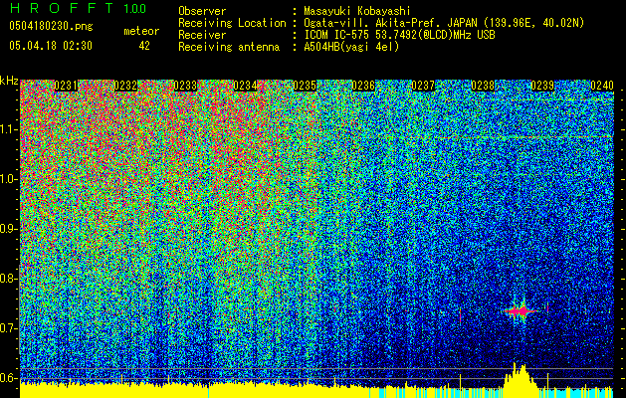The height and width of the screenshot is (398, 626).
Task: Click the 1.1 frequency axis label
Action: click(9, 129)
